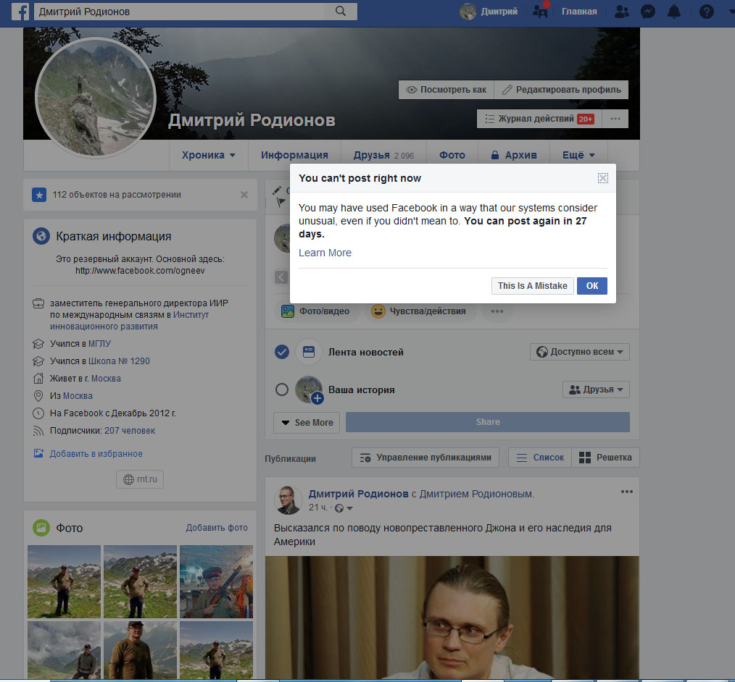This screenshot has width=735, height=682.
Task: Open notifications bell icon
Action: tap(673, 12)
